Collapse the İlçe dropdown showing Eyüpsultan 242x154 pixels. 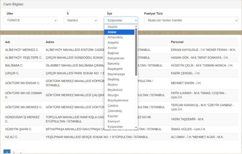click(x=121, y=20)
